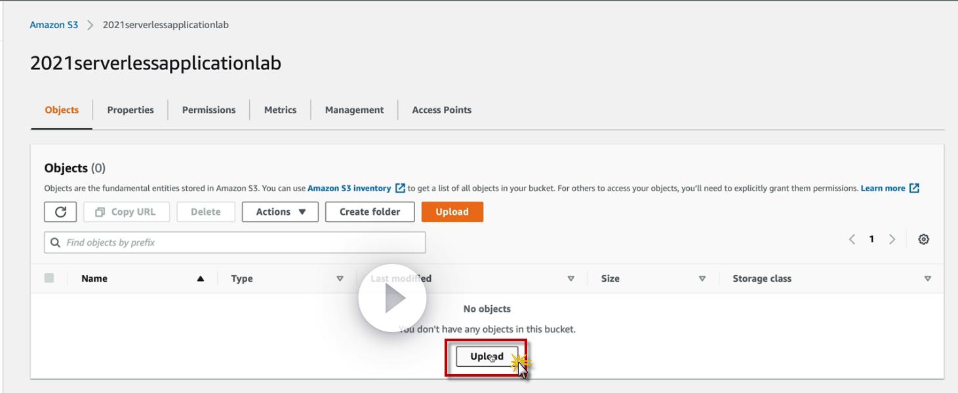
Task: Sort objects by Type column arrow
Action: click(340, 278)
